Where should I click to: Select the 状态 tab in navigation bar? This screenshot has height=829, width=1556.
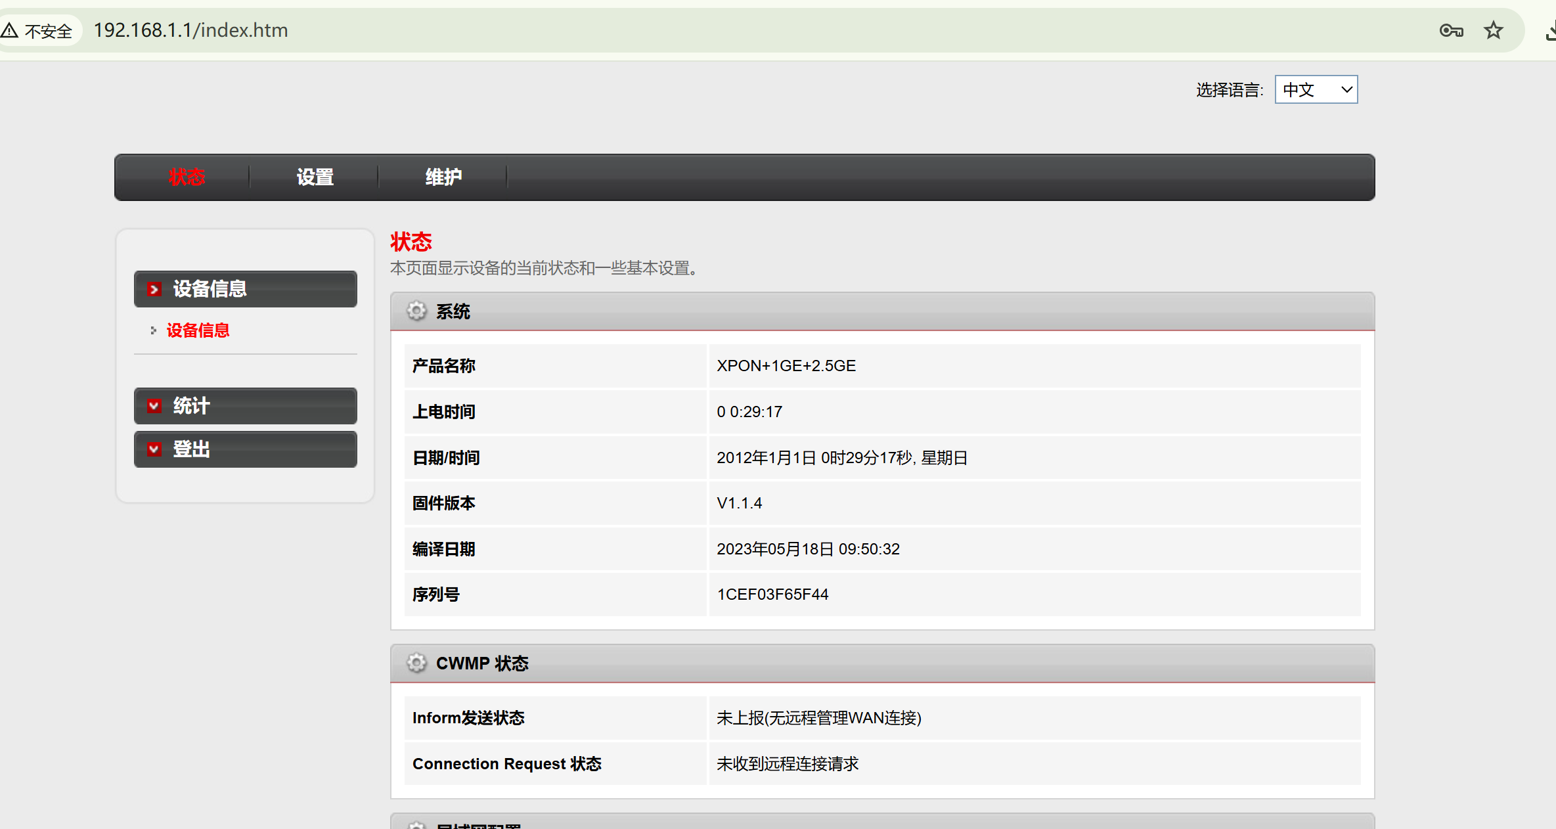coord(187,177)
